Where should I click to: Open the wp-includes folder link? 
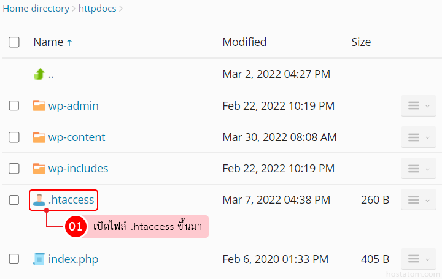[78, 168]
